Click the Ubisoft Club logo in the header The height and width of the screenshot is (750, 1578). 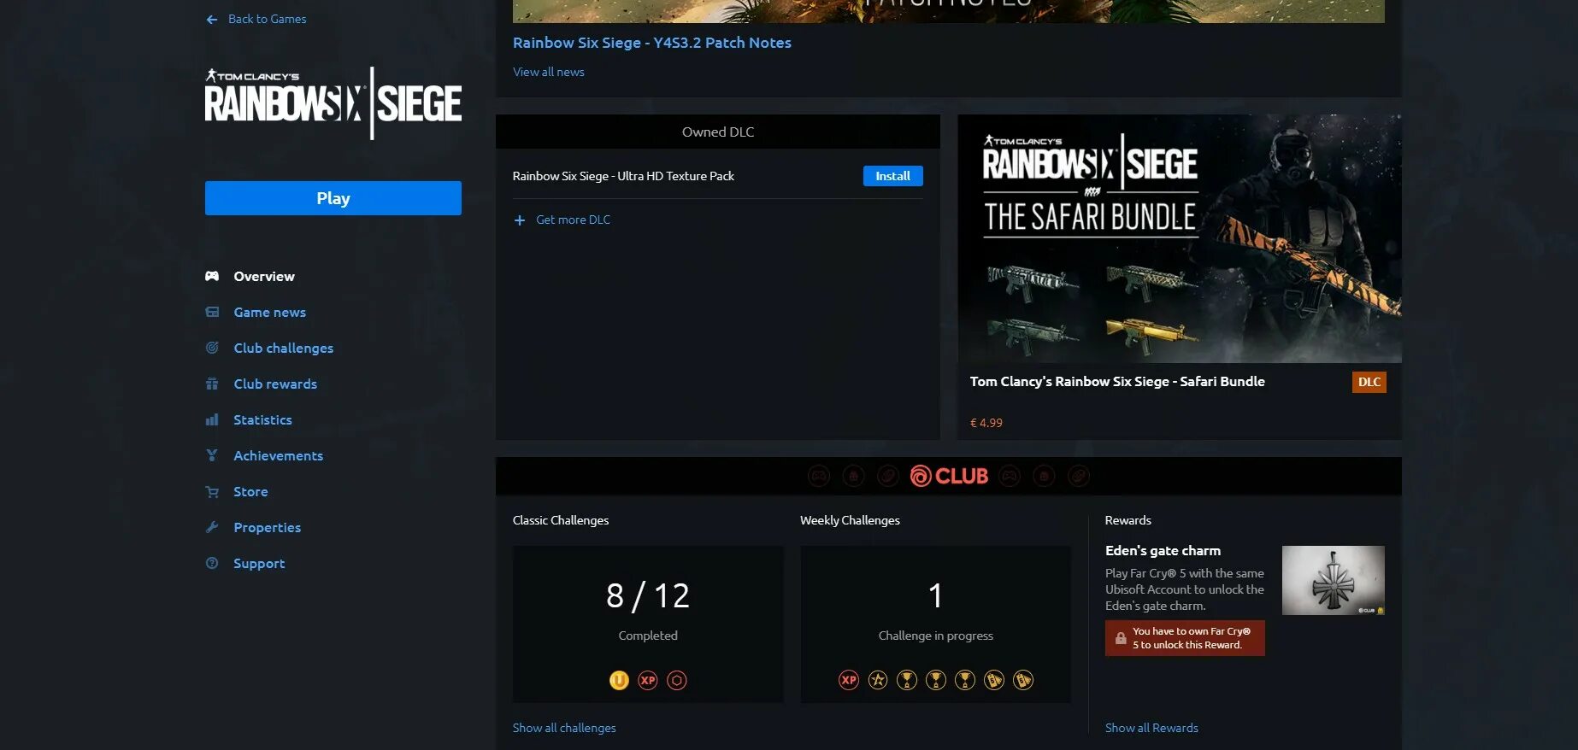[949, 476]
